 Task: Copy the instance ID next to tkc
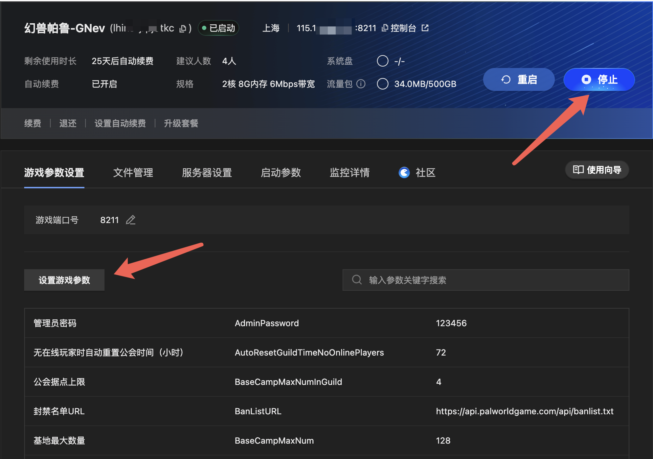pyautogui.click(x=183, y=28)
